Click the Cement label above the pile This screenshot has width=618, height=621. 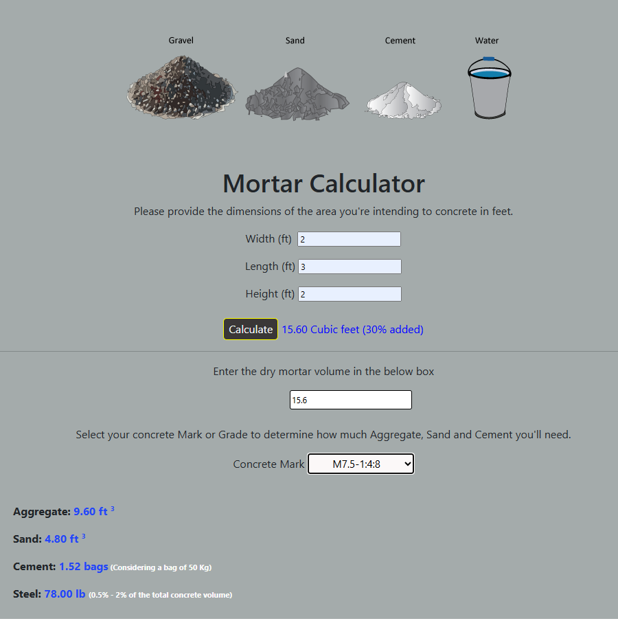click(400, 41)
